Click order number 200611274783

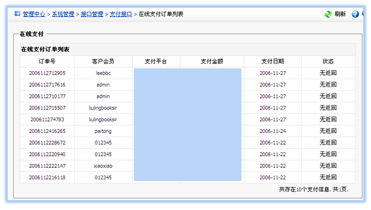pyautogui.click(x=47, y=120)
